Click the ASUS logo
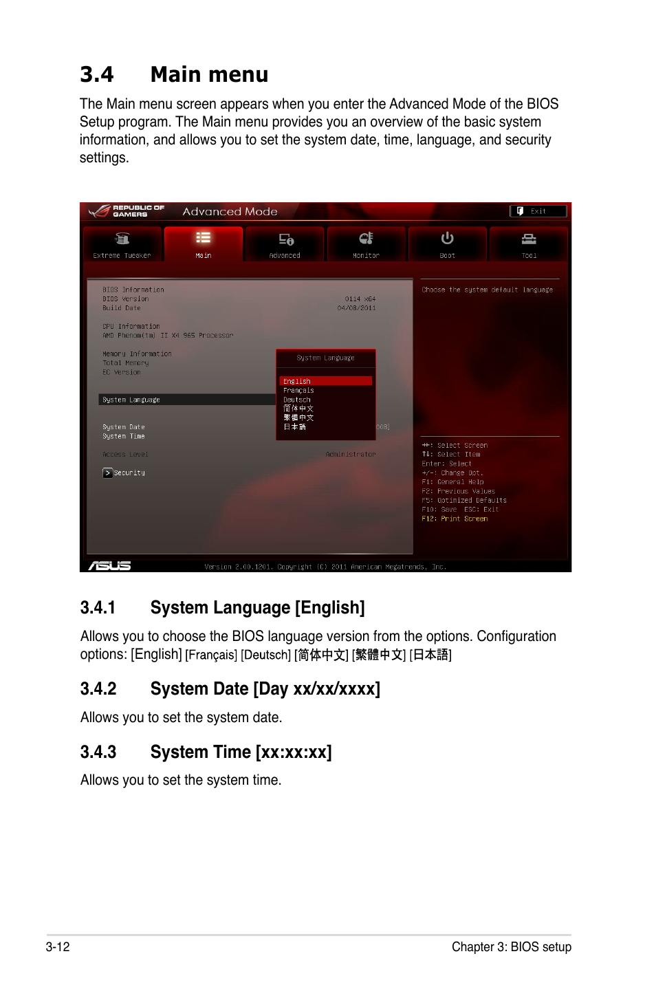Screen dimensions: 656x989 click(x=110, y=565)
